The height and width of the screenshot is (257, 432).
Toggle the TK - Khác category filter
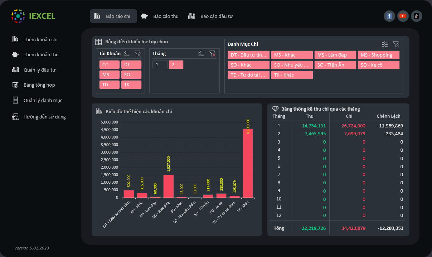292,75
